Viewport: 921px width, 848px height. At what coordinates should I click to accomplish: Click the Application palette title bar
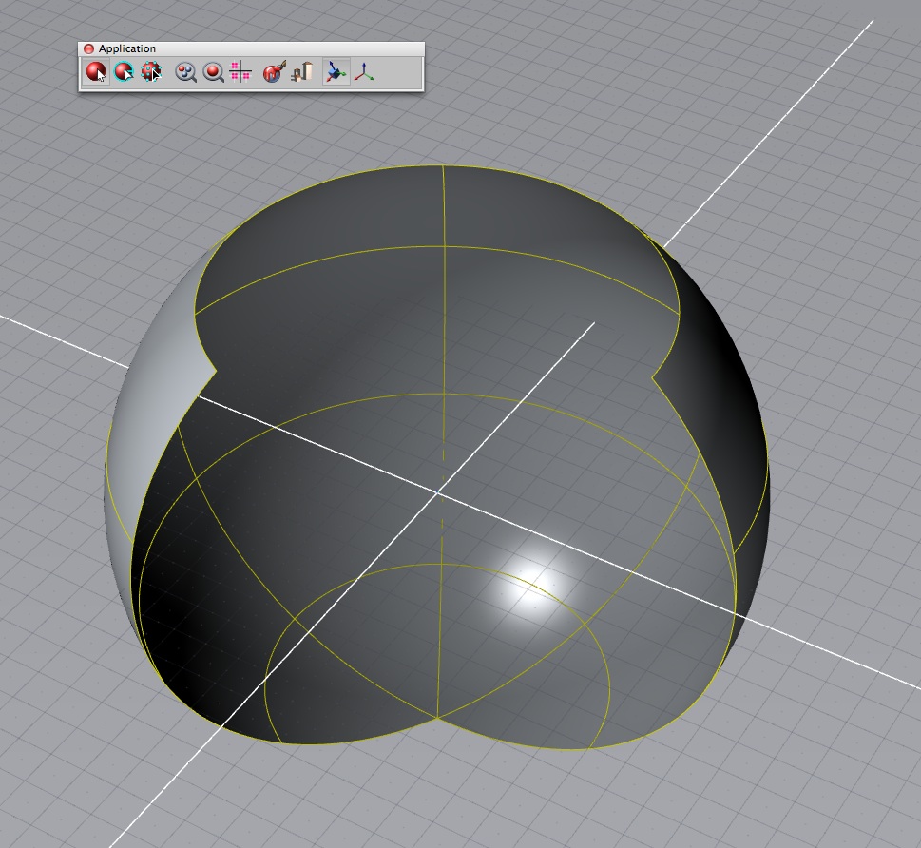[251, 48]
